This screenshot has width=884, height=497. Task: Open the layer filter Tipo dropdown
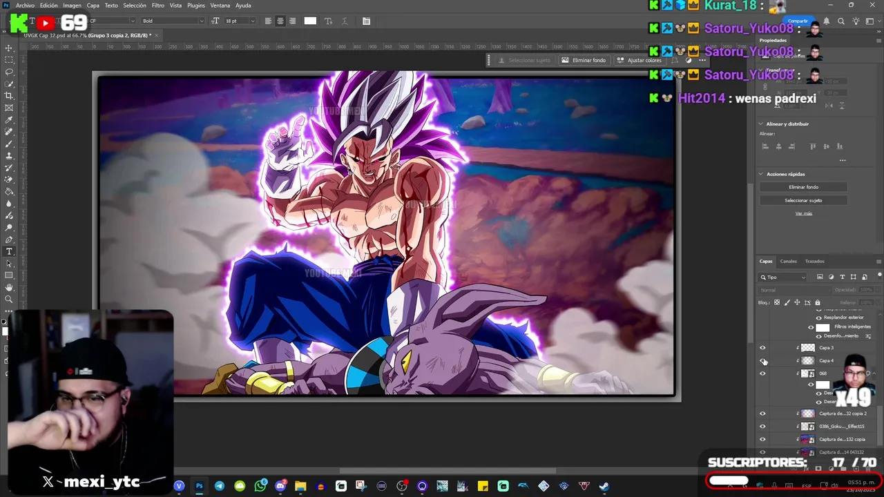(783, 277)
